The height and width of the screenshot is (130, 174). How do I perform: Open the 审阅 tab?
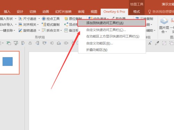81,12
